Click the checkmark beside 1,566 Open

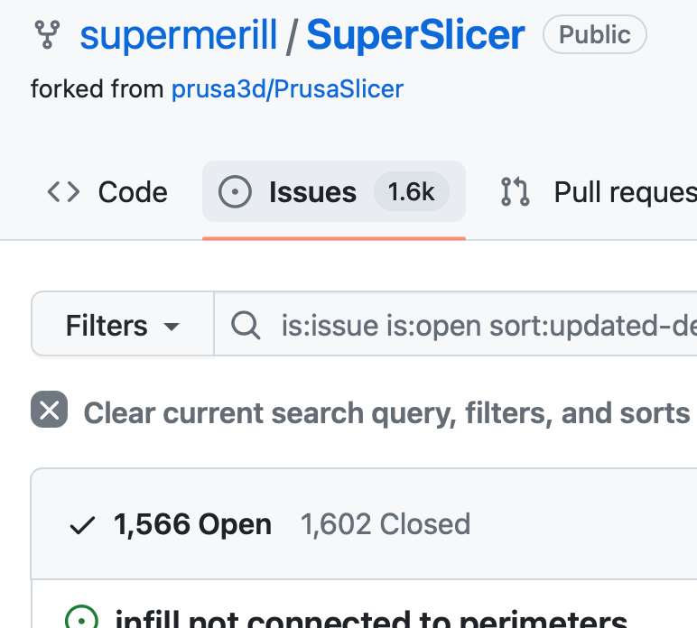[83, 525]
